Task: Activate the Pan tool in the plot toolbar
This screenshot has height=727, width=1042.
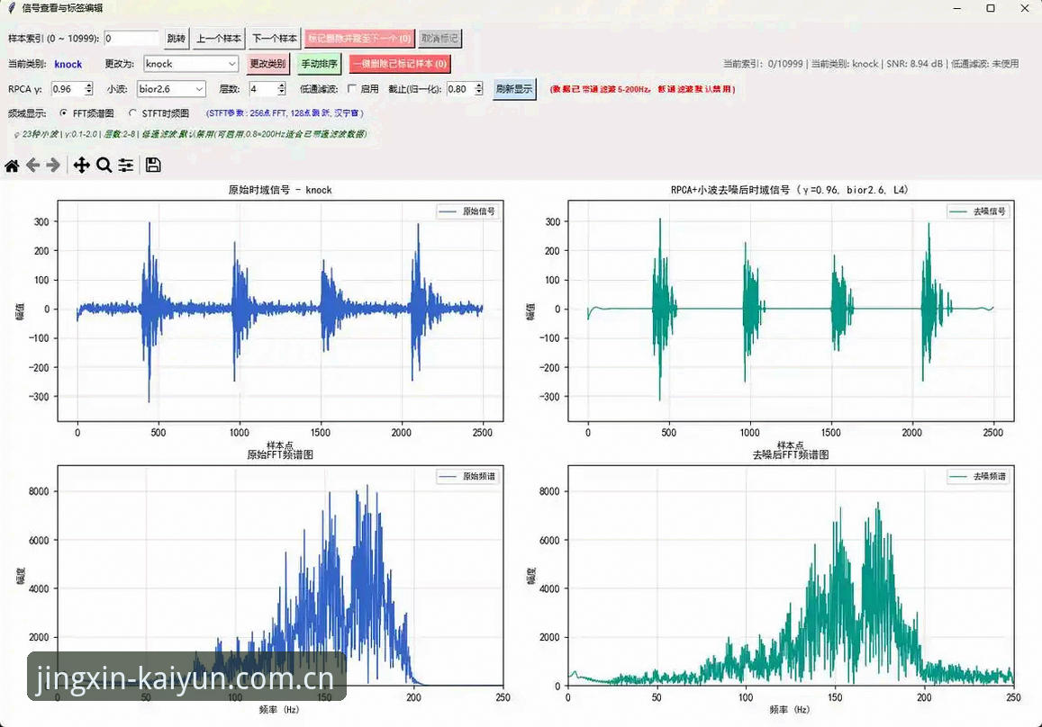Action: click(81, 166)
